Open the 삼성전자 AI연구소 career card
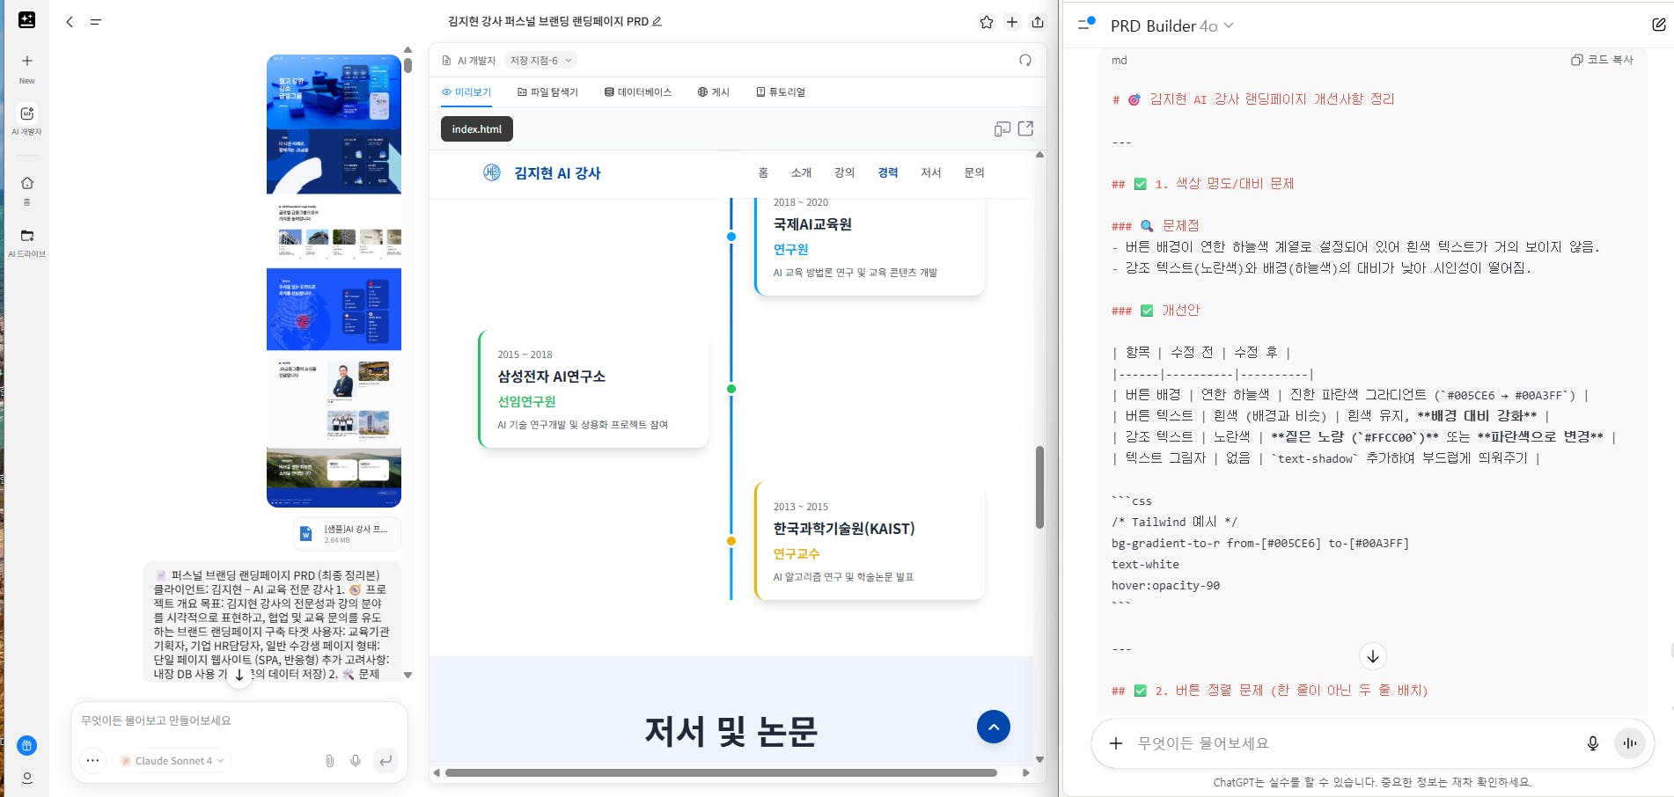The height and width of the screenshot is (797, 1674). click(x=593, y=389)
